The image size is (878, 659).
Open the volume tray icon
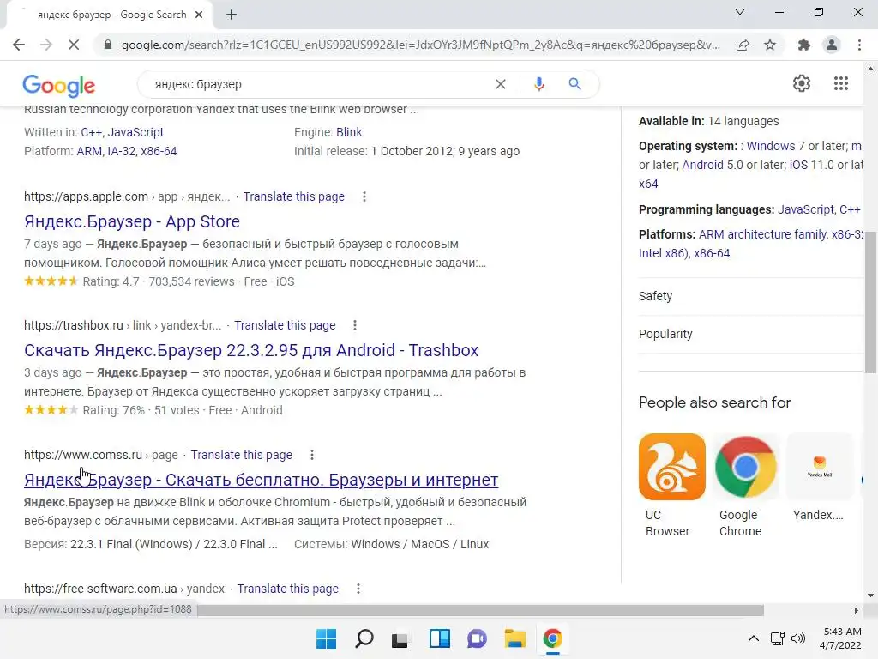click(798, 638)
